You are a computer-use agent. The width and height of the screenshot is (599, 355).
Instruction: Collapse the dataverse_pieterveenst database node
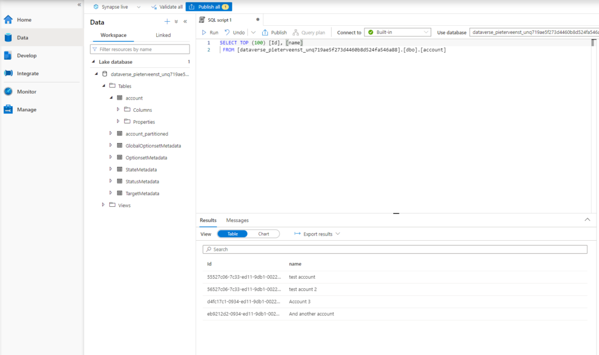[97, 74]
